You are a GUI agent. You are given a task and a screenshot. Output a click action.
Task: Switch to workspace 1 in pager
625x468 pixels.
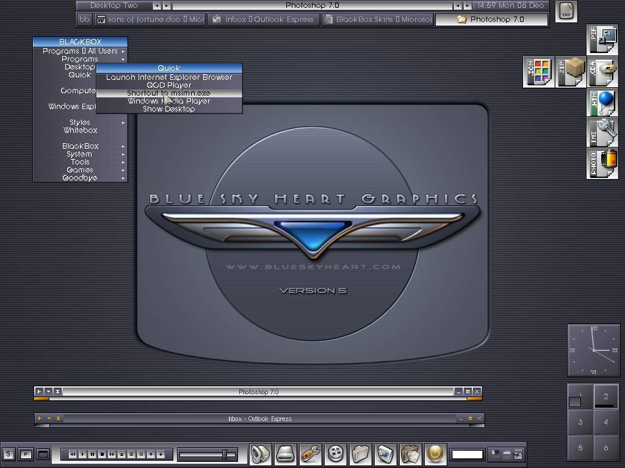coord(580,395)
